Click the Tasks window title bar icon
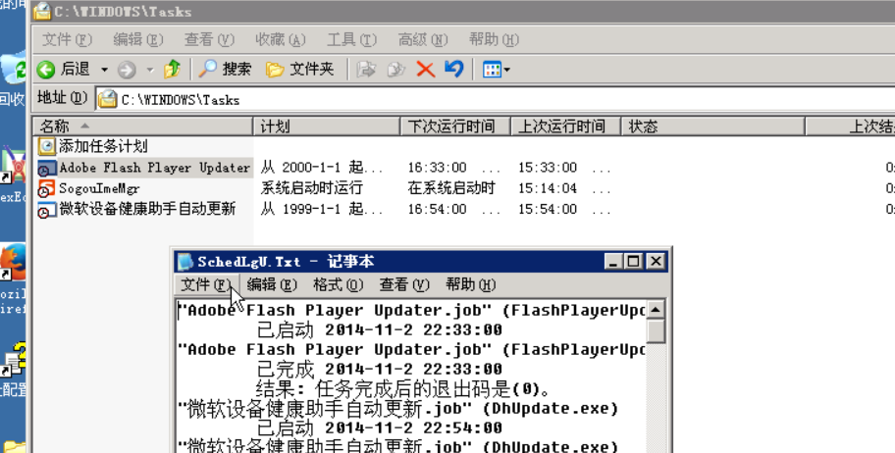 coord(42,11)
